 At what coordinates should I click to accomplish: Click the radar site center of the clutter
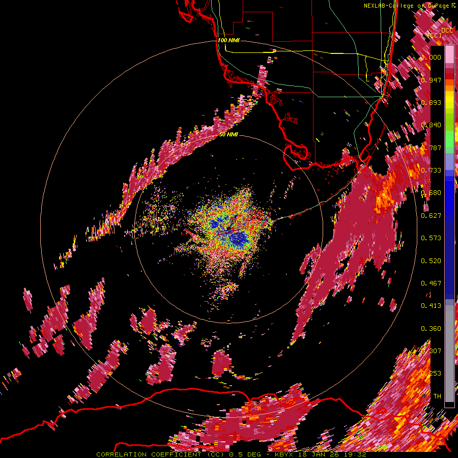pos(228,228)
